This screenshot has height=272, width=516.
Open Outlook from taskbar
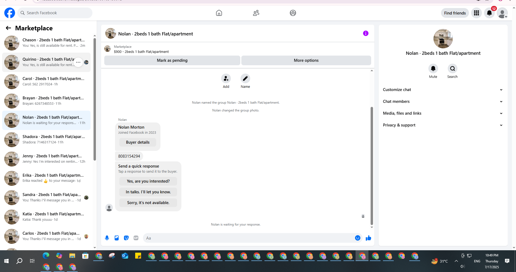(x=125, y=256)
